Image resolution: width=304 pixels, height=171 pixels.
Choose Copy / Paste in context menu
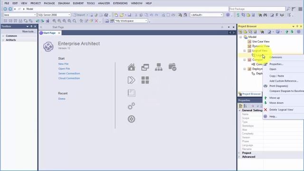point(283,76)
